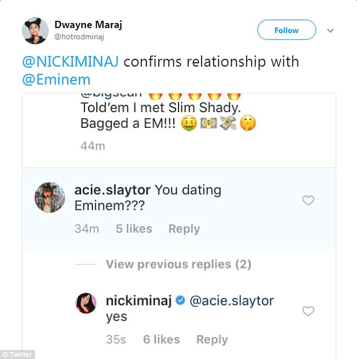The height and width of the screenshot is (359, 357).
Task: Click the @hotrodminaj handle
Action: [x=79, y=37]
